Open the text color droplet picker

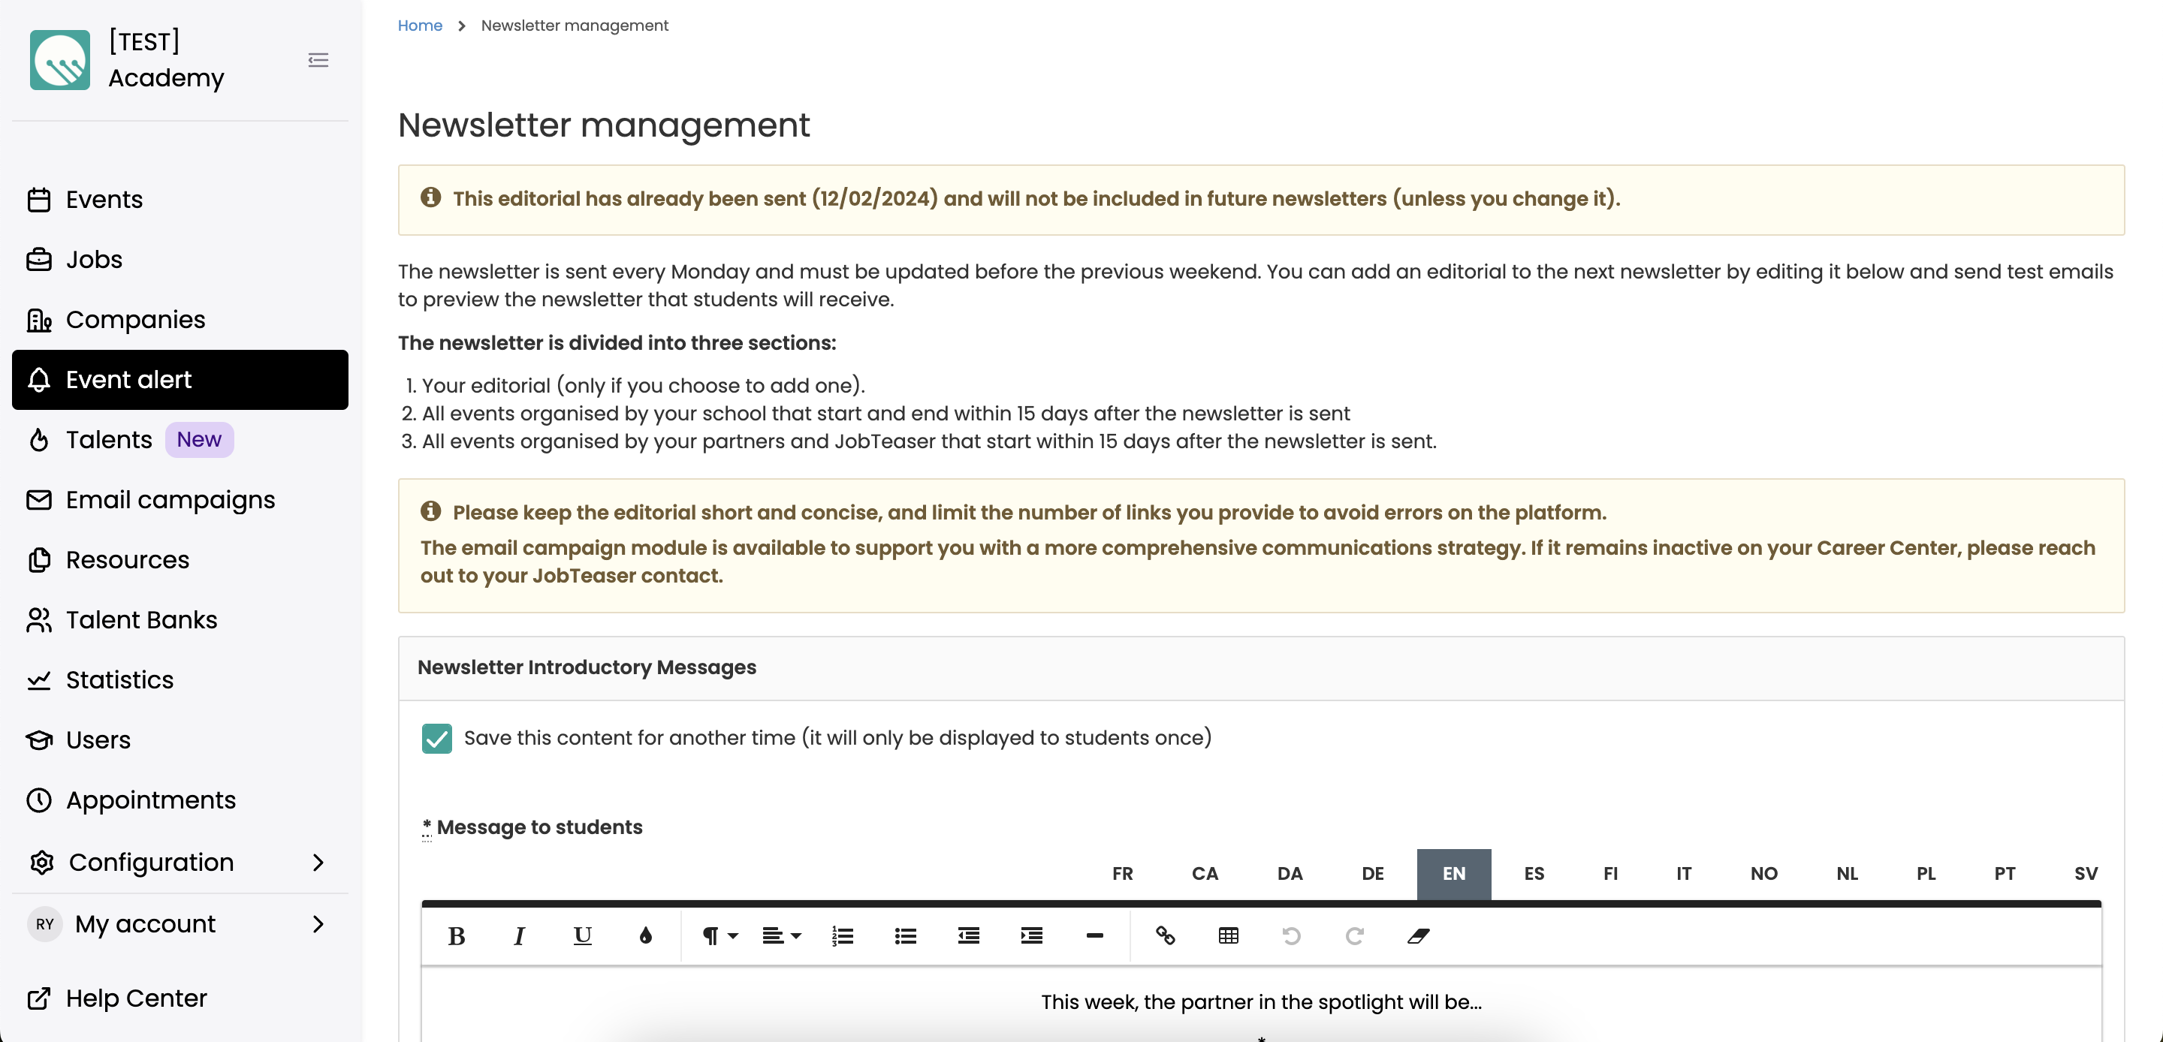click(645, 935)
